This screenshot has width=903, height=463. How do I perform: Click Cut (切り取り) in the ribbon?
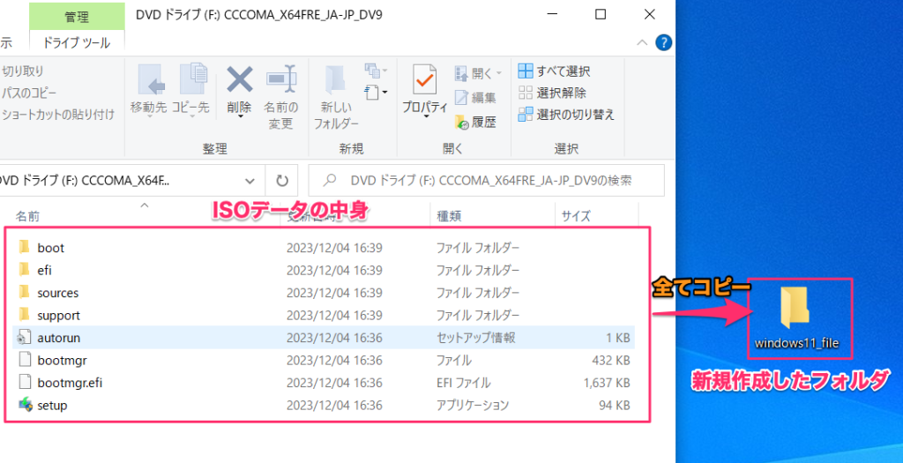tap(22, 71)
